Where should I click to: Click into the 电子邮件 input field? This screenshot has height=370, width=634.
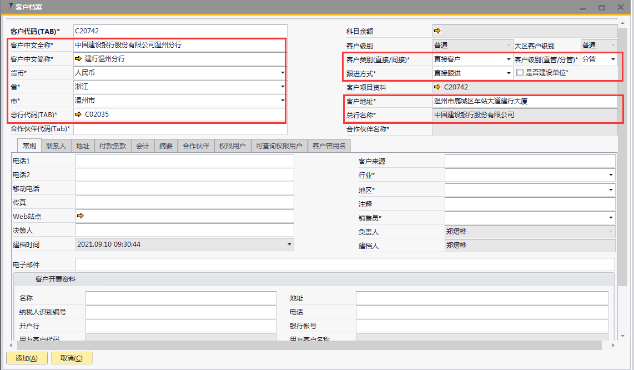coord(345,264)
